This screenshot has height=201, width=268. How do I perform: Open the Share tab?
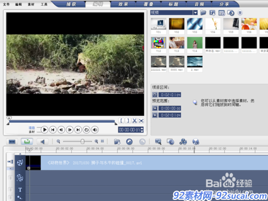(224, 4)
